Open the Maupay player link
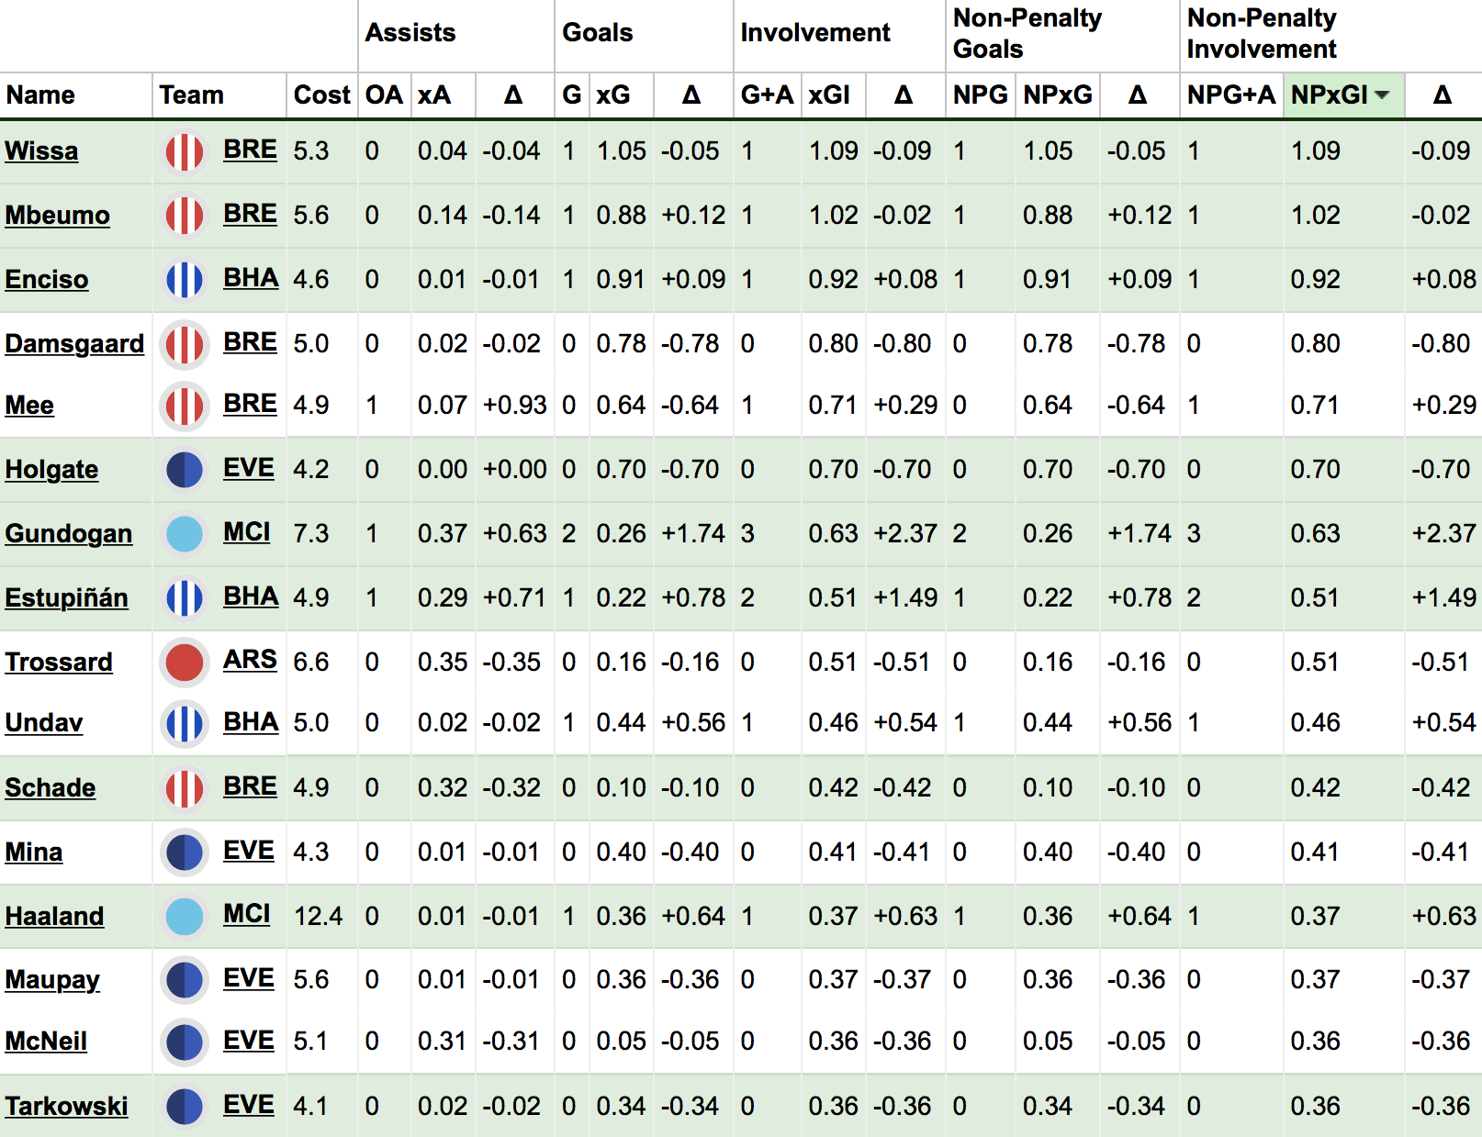This screenshot has width=1482, height=1137. (52, 980)
